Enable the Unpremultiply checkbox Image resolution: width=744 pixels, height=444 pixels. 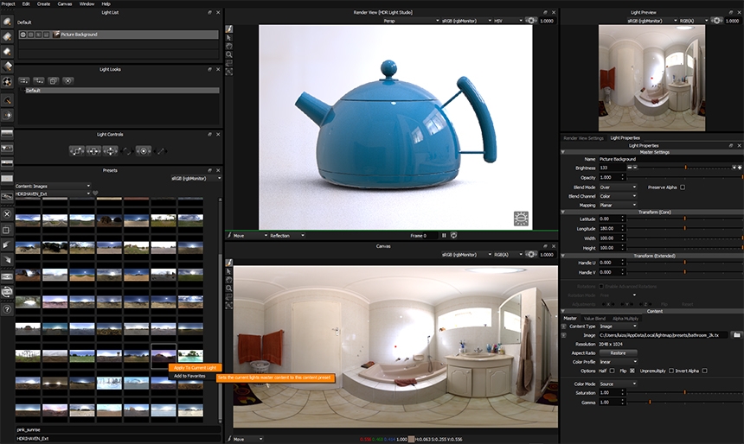pyautogui.click(x=671, y=371)
